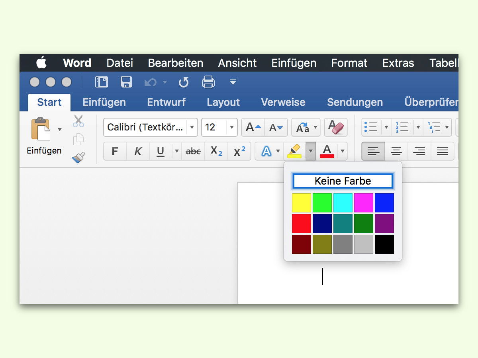Viewport: 478px width, 358px height.
Task: Click the Einfügen clipboard paste icon
Action: tap(41, 128)
